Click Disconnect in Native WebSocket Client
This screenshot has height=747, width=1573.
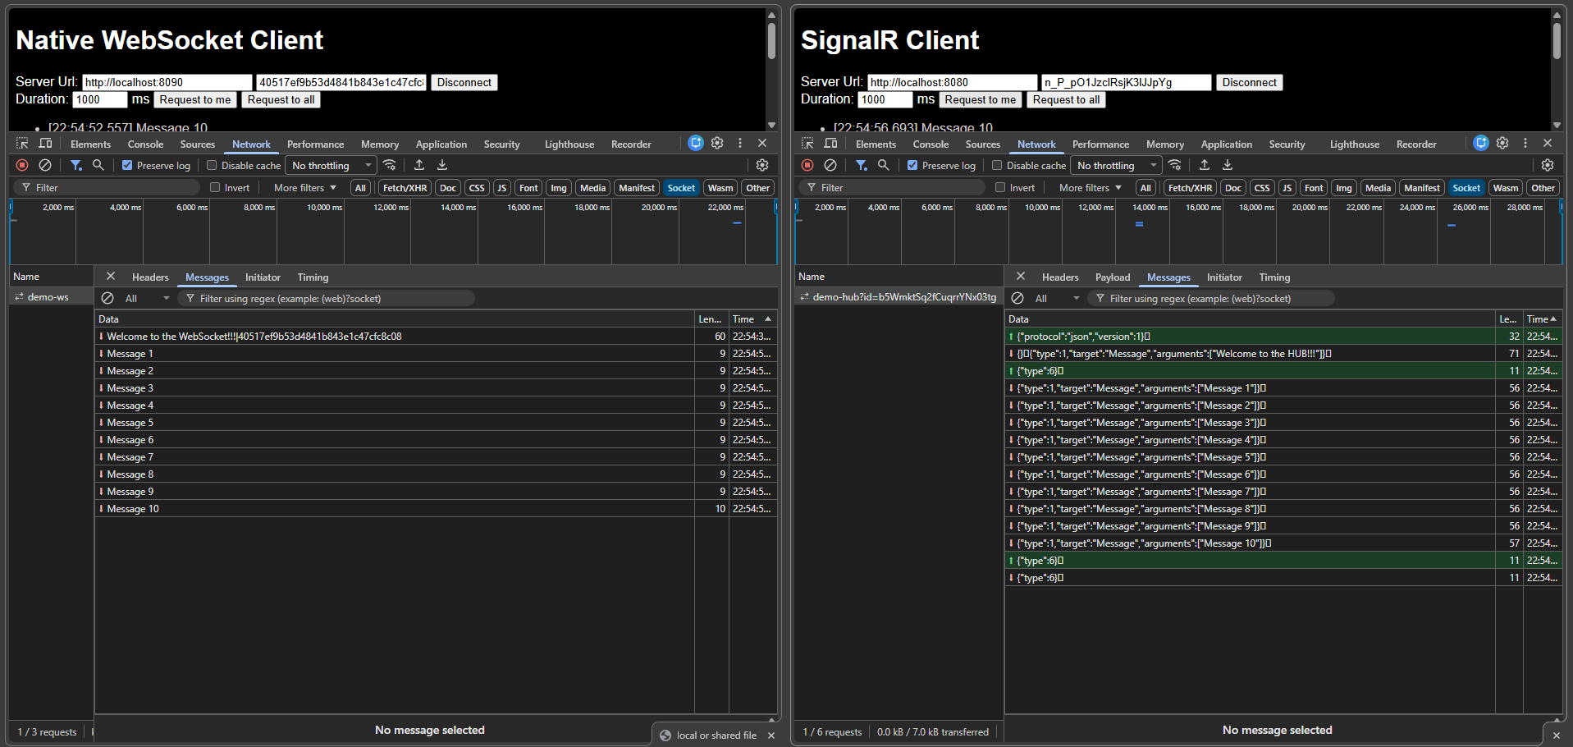(464, 82)
